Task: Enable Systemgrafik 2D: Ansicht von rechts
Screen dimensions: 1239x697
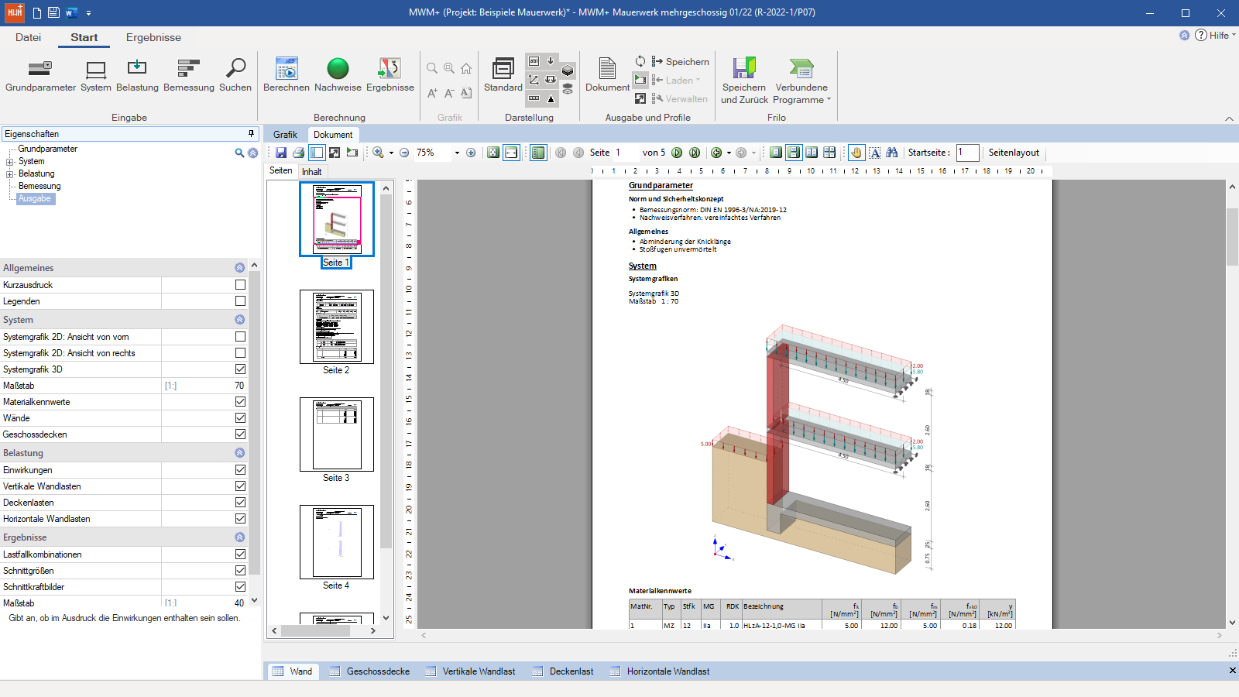Action: coord(240,353)
